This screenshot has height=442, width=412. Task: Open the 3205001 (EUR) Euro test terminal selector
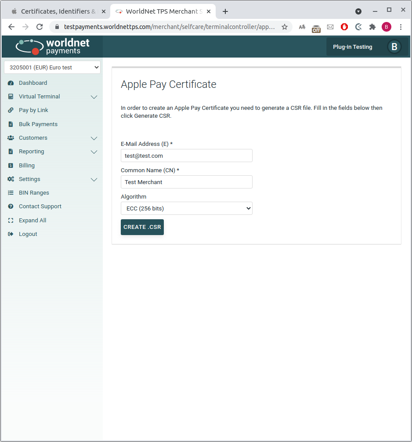(x=52, y=68)
